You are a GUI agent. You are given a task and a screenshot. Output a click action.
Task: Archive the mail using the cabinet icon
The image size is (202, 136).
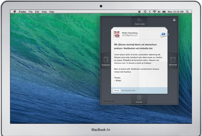(139, 98)
